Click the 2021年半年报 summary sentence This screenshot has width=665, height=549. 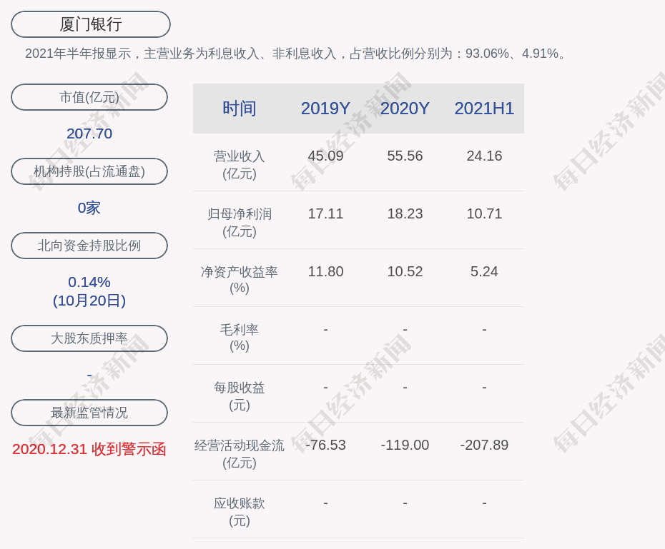tap(297, 54)
